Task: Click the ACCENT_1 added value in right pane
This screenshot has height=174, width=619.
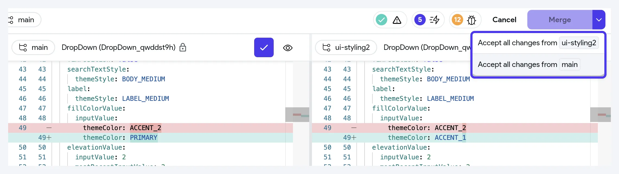Action: click(450, 138)
